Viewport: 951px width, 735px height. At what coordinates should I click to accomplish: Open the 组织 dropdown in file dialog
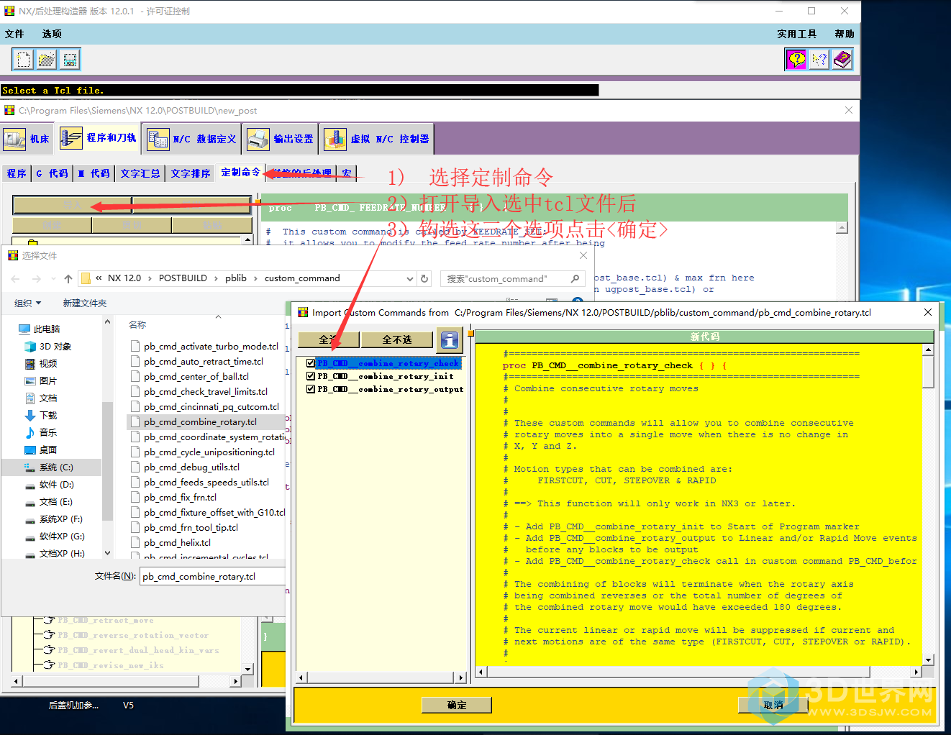click(28, 303)
